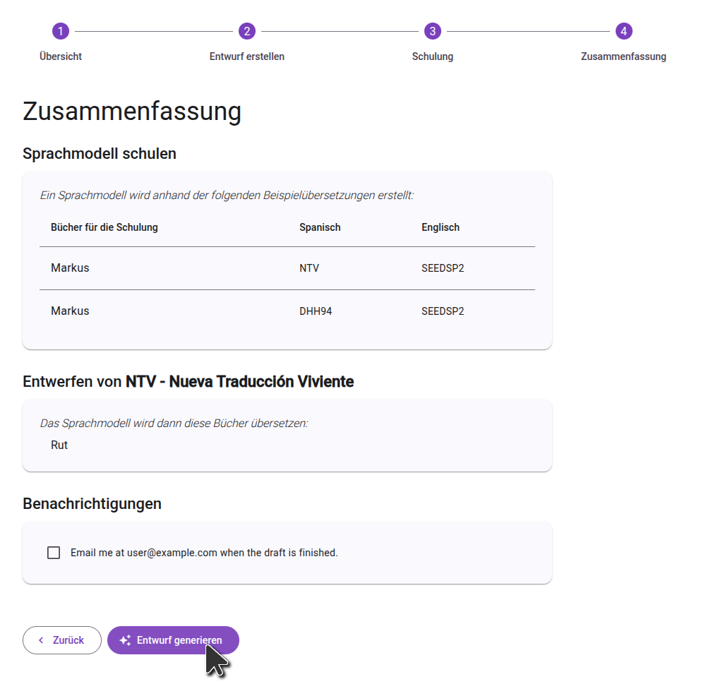Click the back chevron icon on Zurück
Screen dimensions: 706x684
41,640
